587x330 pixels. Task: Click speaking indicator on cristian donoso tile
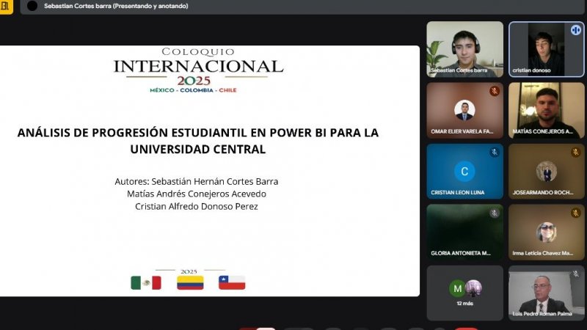tap(576, 30)
